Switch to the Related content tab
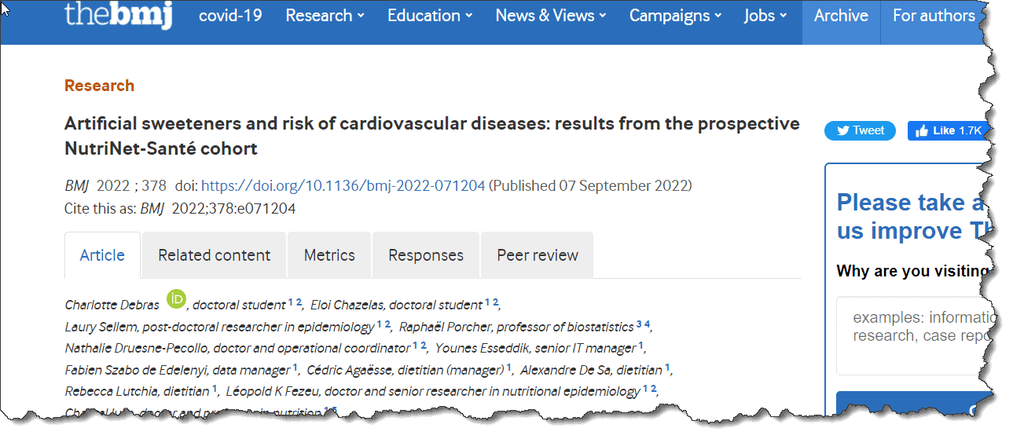The image size is (1013, 439). pos(214,255)
